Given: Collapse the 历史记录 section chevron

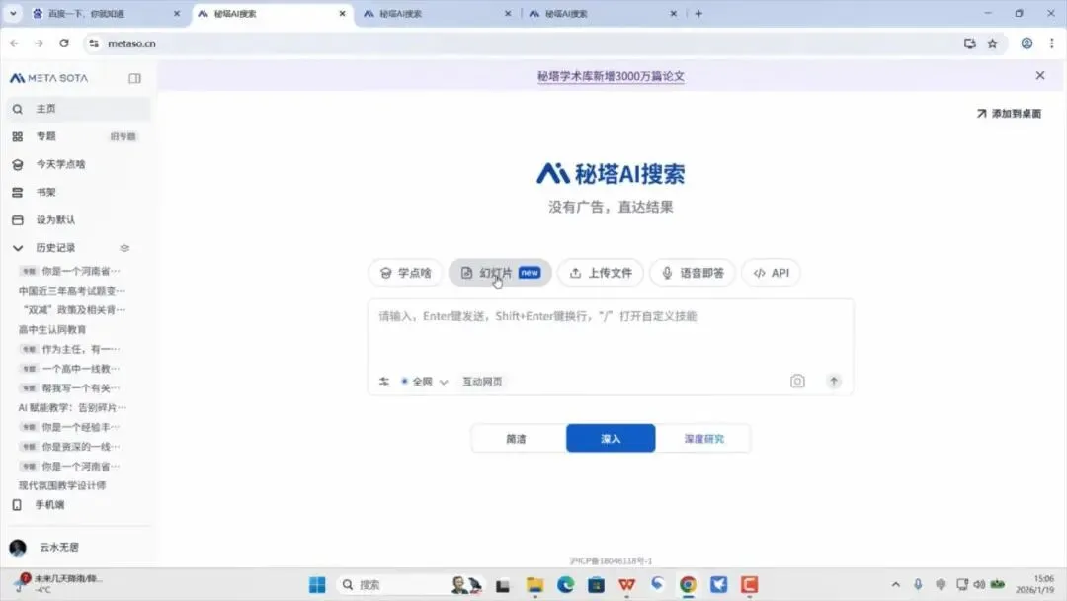Looking at the screenshot, I should coord(18,248).
